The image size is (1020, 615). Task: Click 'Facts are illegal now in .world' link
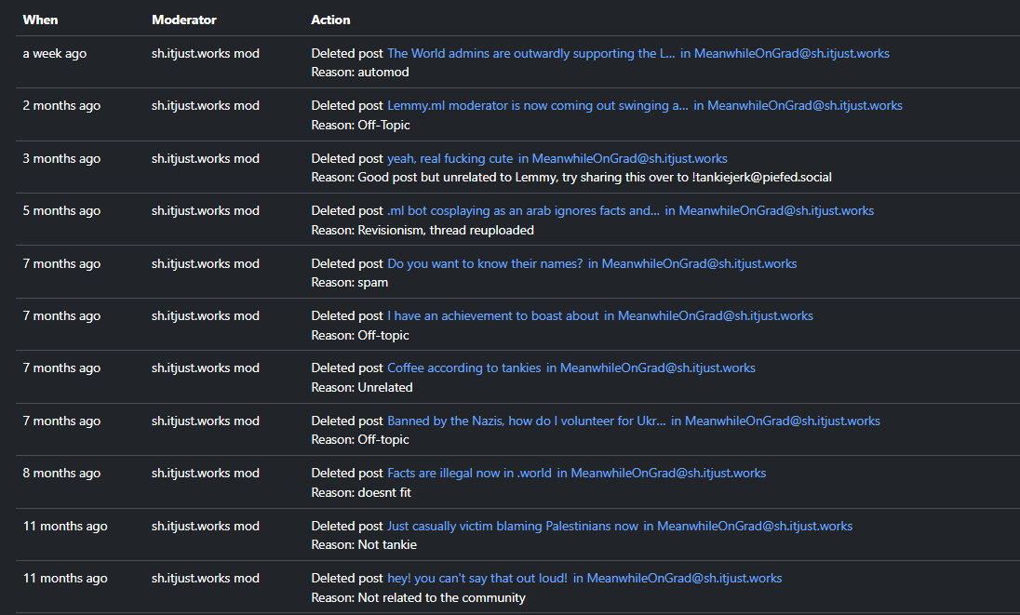pos(469,474)
